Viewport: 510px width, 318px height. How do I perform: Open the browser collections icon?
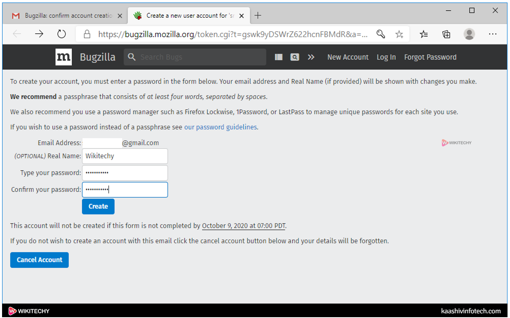click(446, 34)
